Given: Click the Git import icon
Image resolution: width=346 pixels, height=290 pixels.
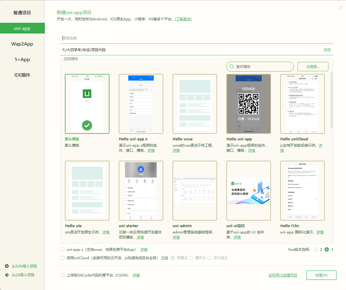Looking at the screenshot, I should coord(7,275).
